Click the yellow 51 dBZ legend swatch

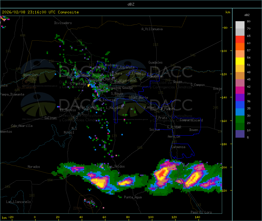tap(240, 61)
